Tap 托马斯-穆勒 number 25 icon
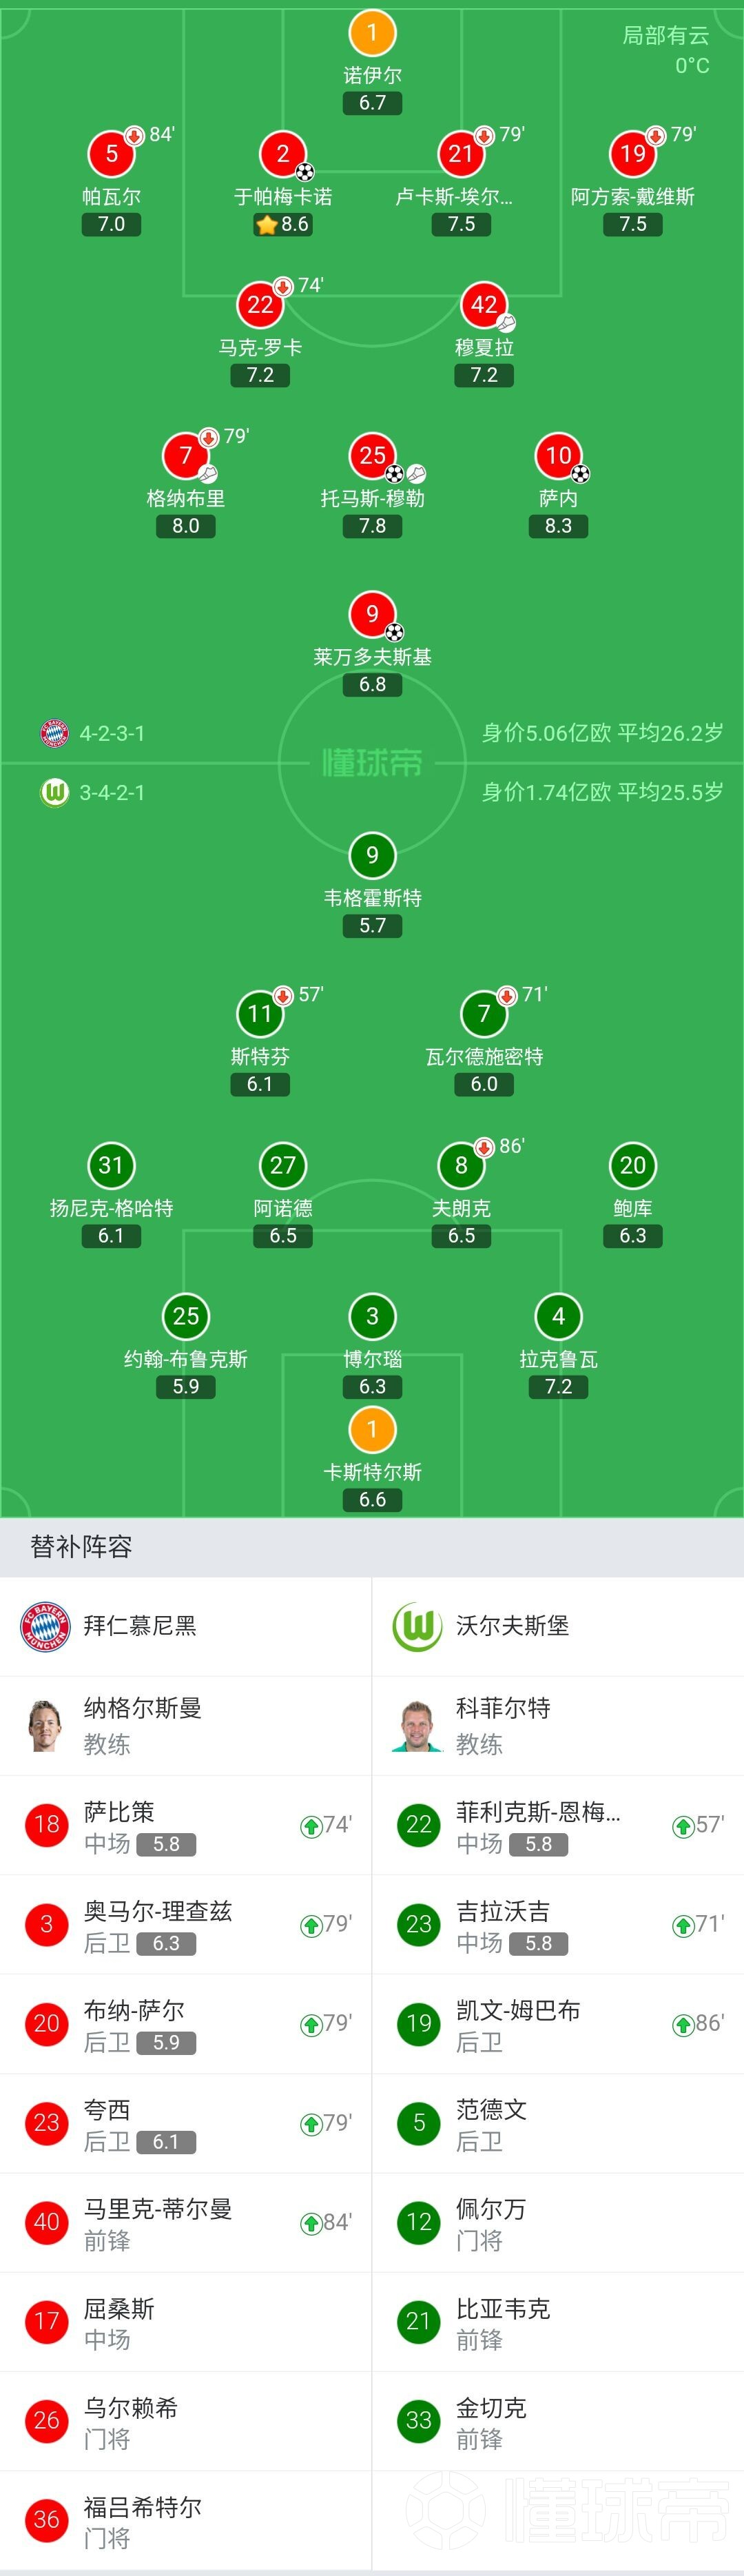Image resolution: width=744 pixels, height=2576 pixels. 372,456
